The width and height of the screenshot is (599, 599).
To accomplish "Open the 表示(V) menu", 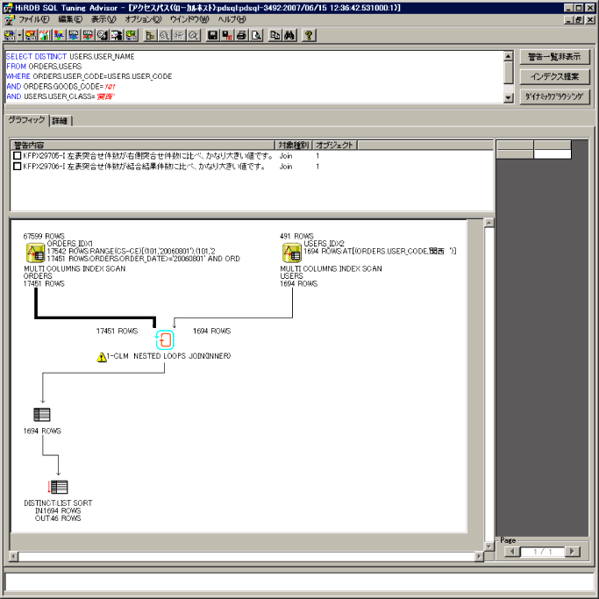I will (x=103, y=19).
